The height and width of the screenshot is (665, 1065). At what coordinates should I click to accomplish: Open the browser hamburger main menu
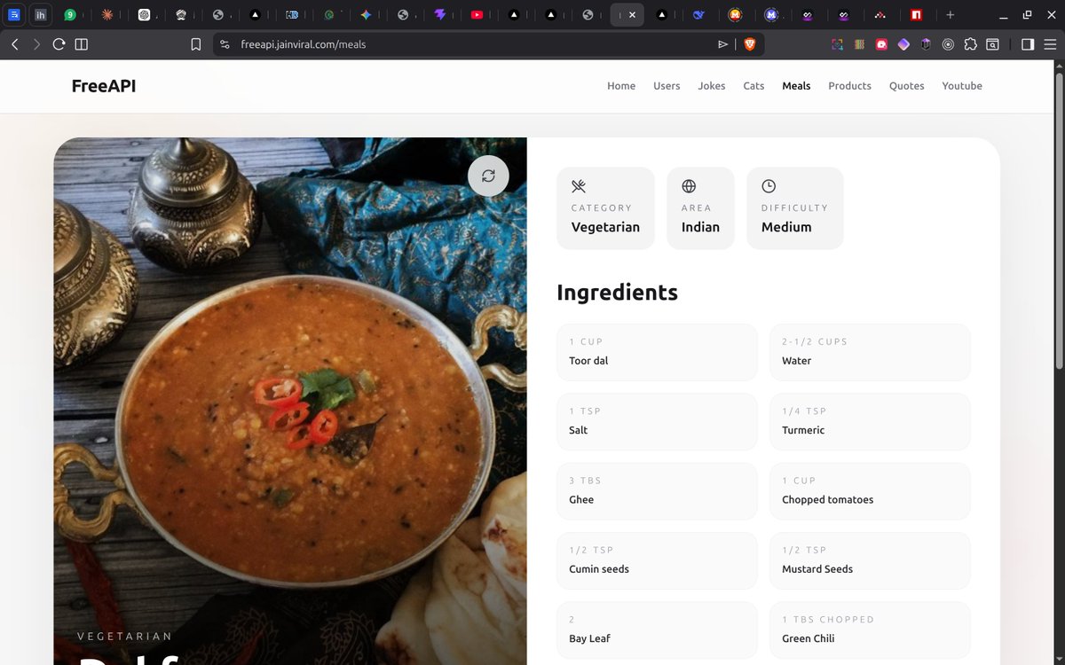(1050, 44)
